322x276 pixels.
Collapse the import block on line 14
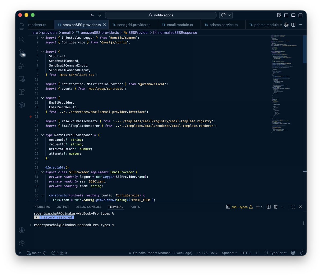[42, 98]
